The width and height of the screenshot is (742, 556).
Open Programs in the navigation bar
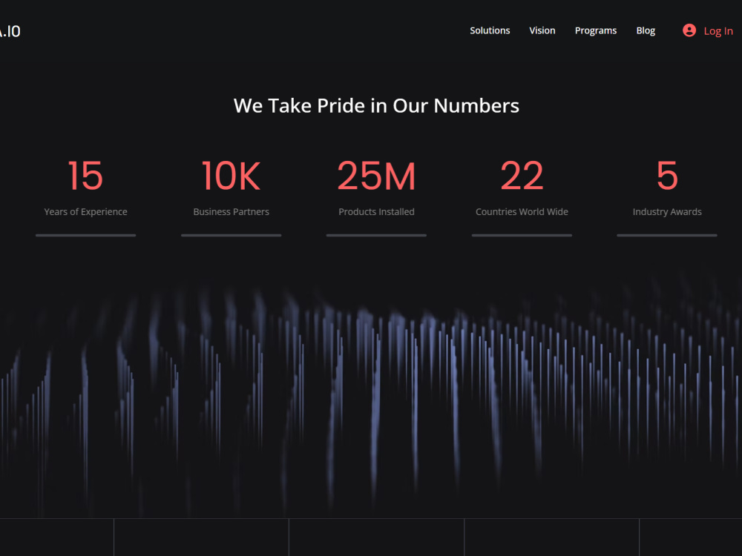click(x=595, y=30)
